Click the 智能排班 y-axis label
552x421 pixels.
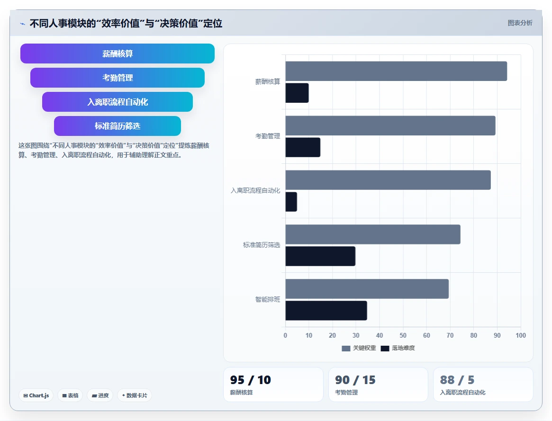coord(268,300)
